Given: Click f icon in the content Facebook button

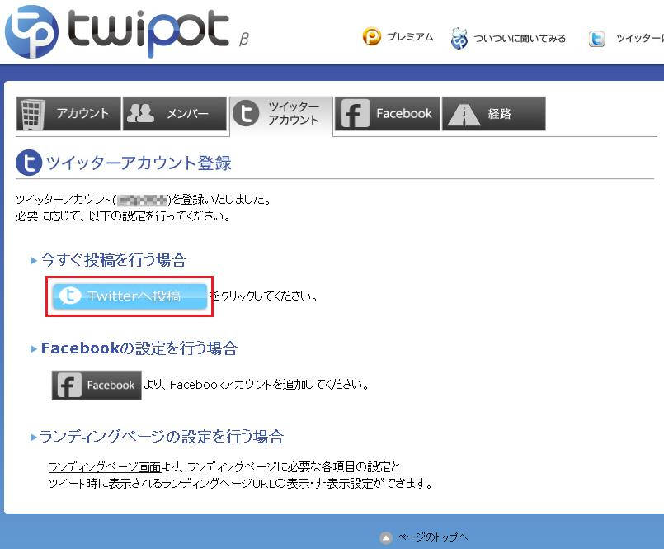Looking at the screenshot, I should (x=69, y=386).
